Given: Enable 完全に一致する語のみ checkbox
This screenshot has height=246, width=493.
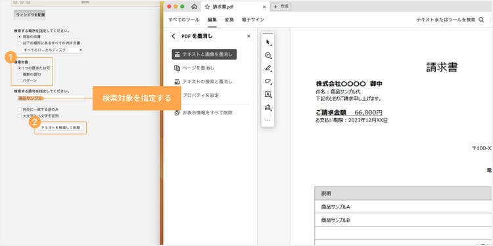Looking at the screenshot, I should 20,110.
